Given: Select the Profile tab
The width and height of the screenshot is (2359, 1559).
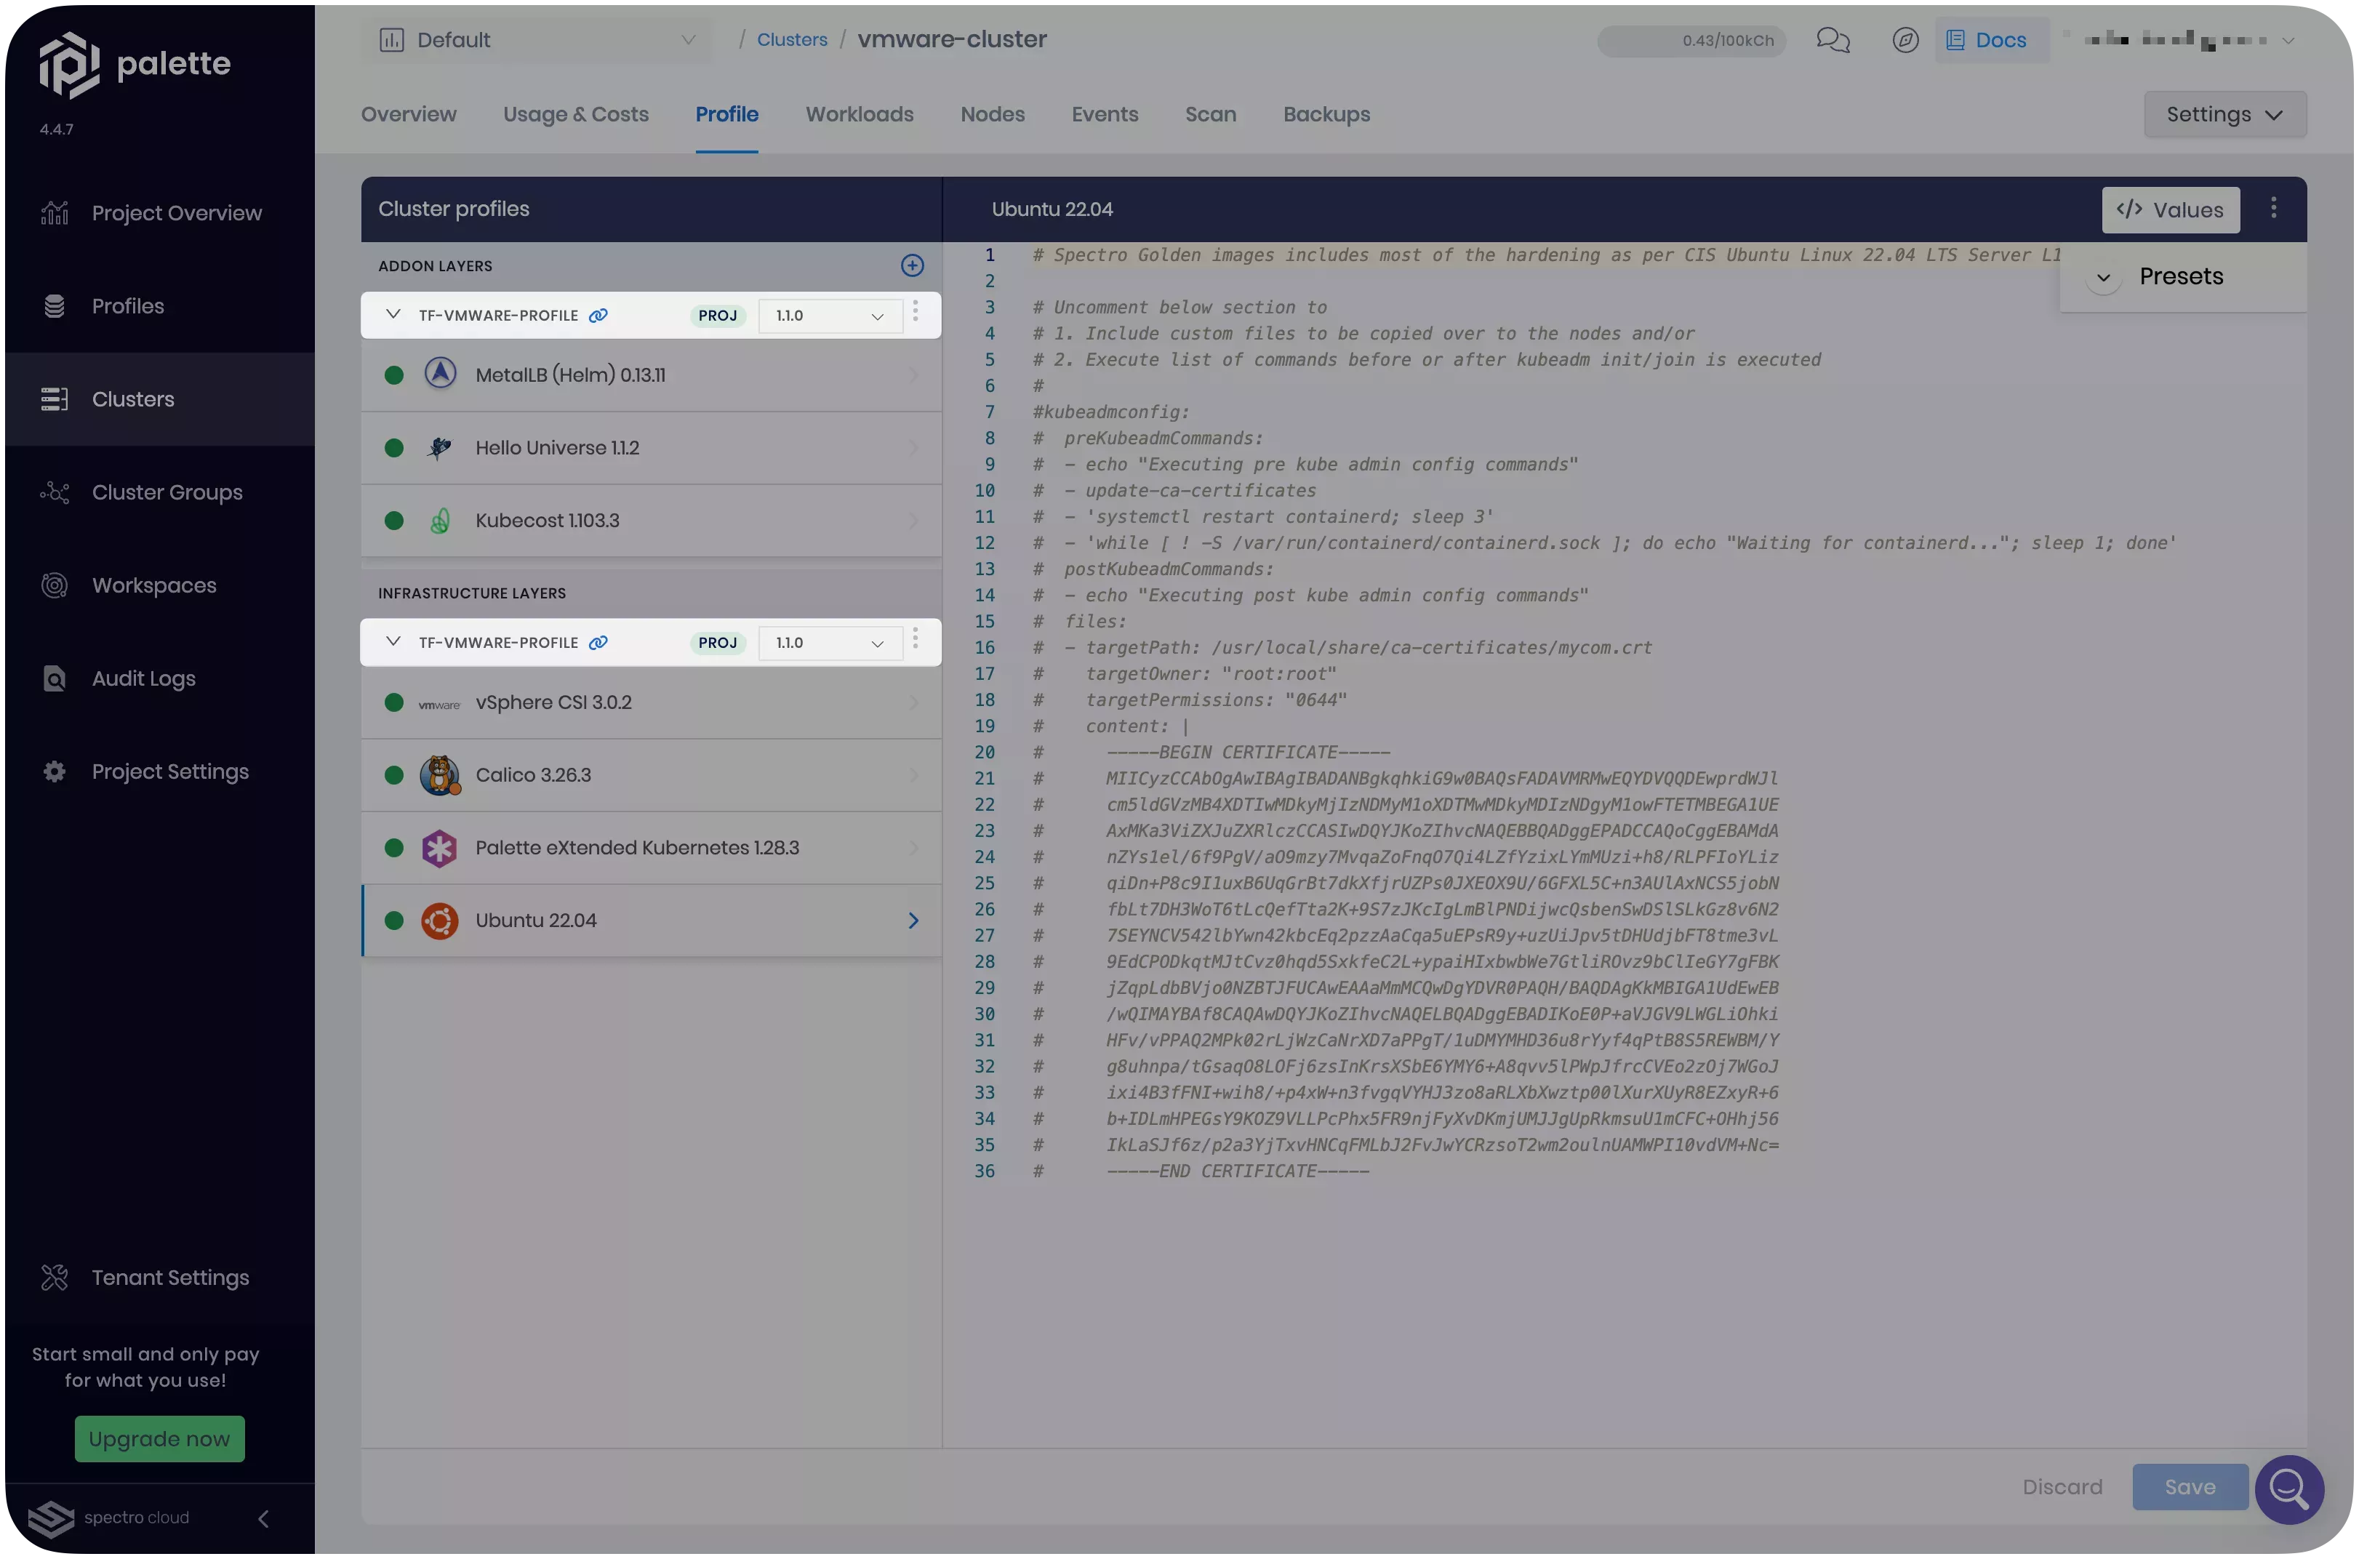Looking at the screenshot, I should (726, 114).
